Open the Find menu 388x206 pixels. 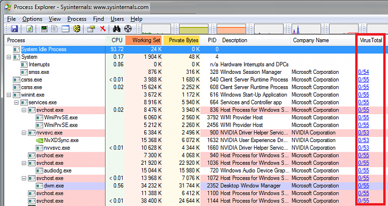98,19
